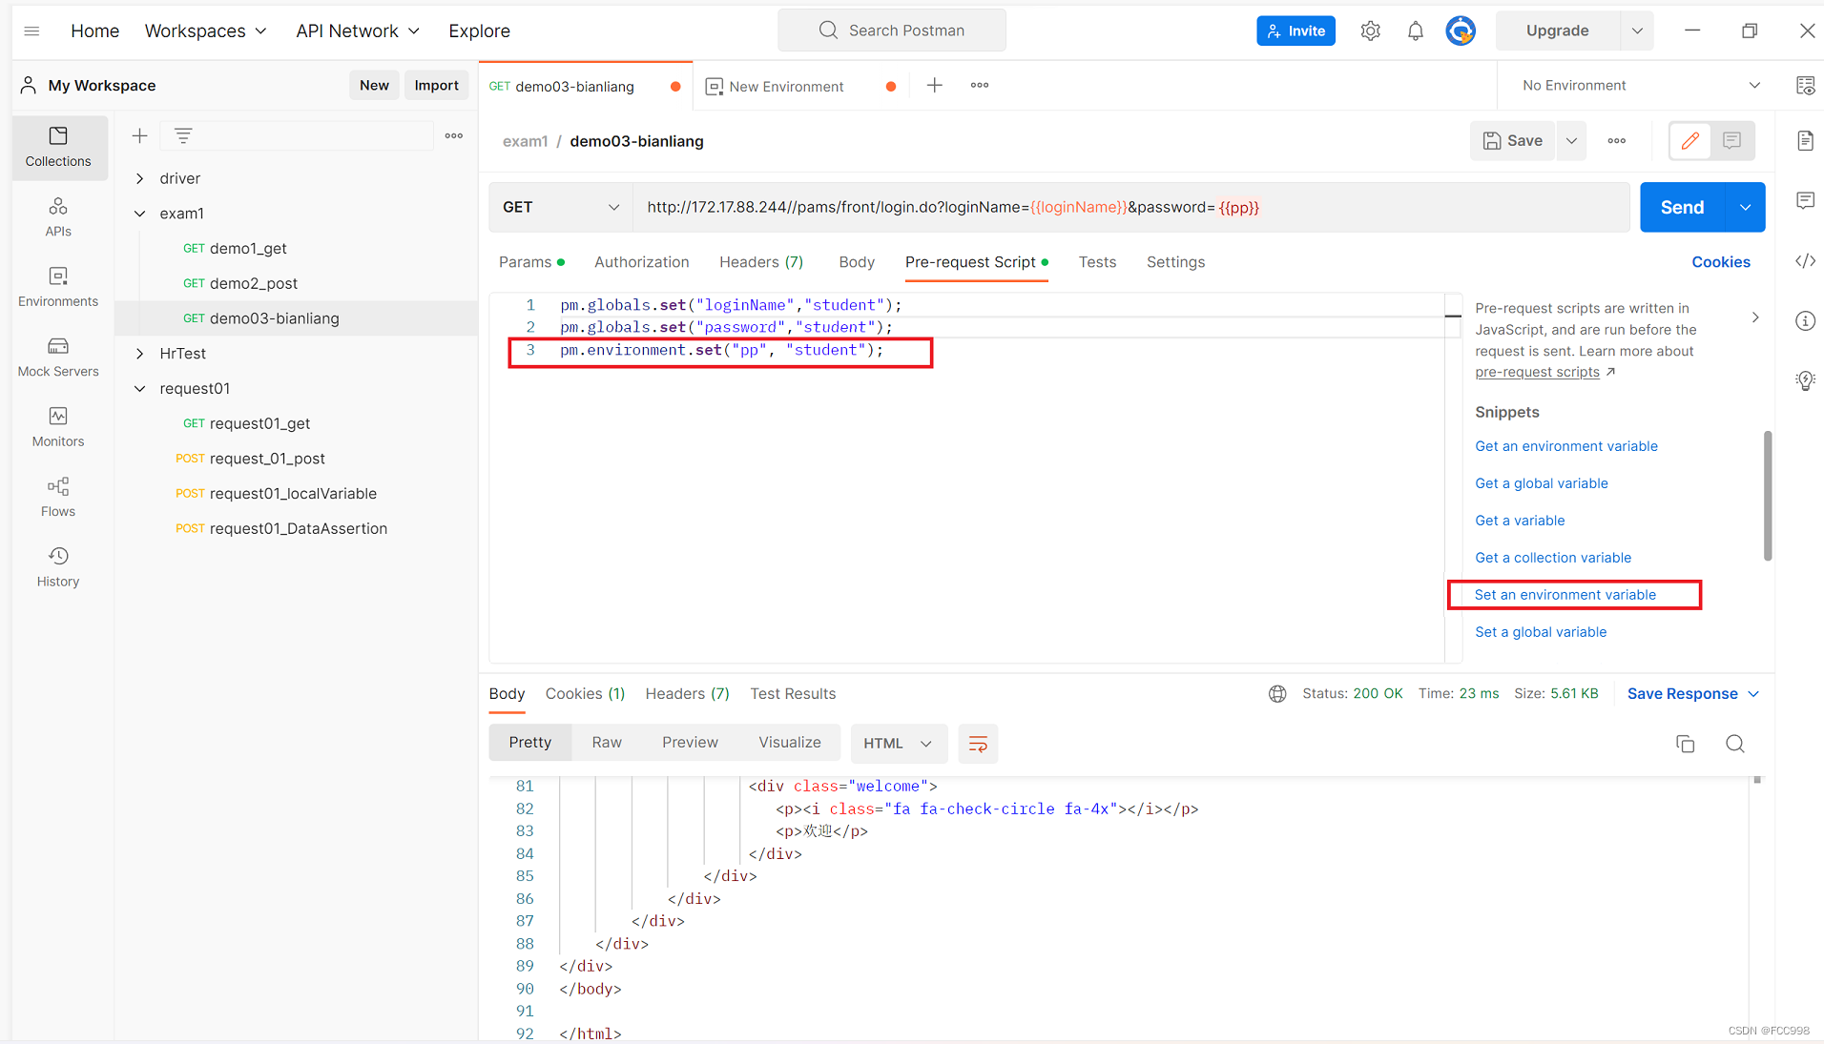Switch to the Headers (7) request tab
Screen dimensions: 1824x1044
(760, 262)
